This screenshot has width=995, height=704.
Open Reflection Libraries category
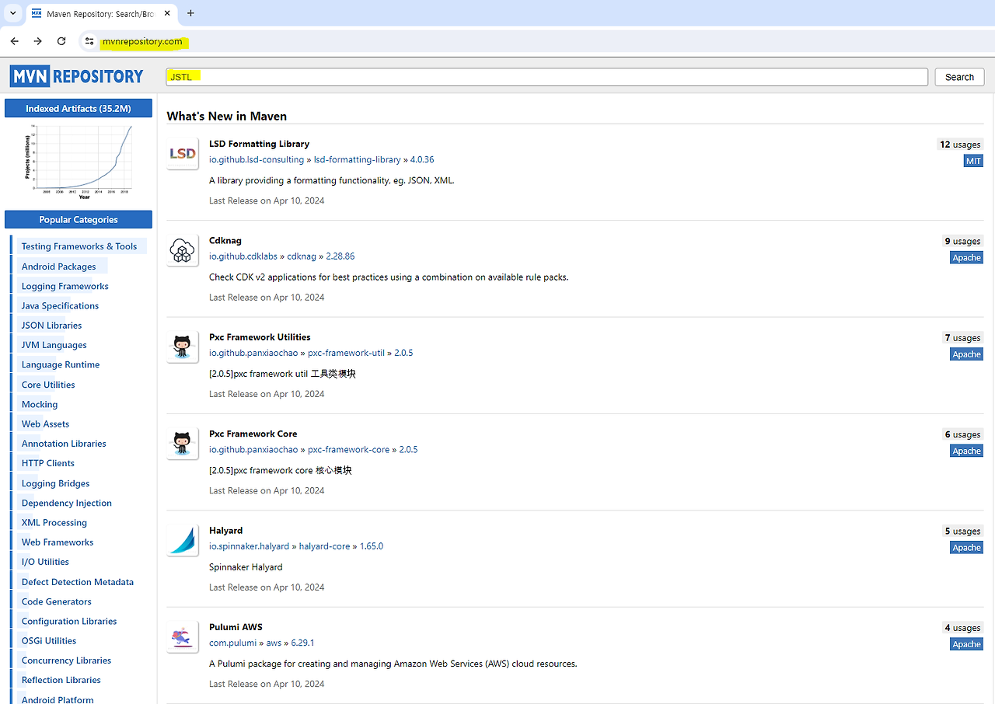[x=61, y=680]
